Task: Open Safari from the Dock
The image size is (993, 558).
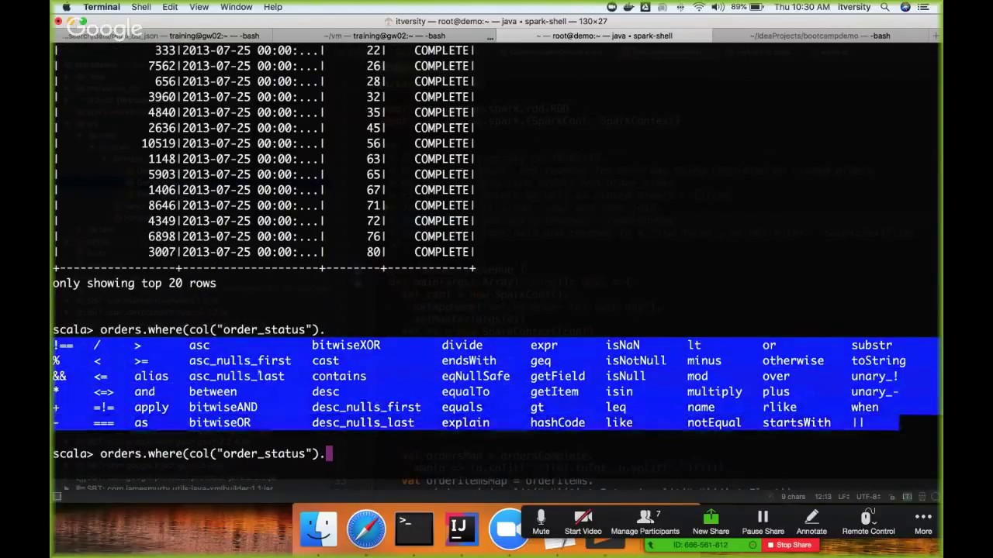Action: click(x=365, y=530)
